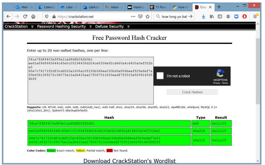Open Defuse Security menu

coord(109,27)
